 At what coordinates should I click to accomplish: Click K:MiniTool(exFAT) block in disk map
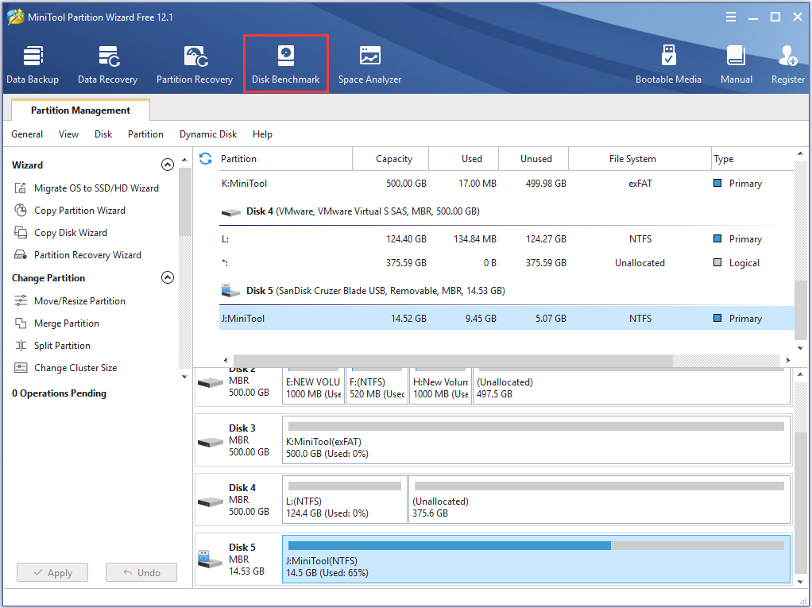(x=536, y=440)
